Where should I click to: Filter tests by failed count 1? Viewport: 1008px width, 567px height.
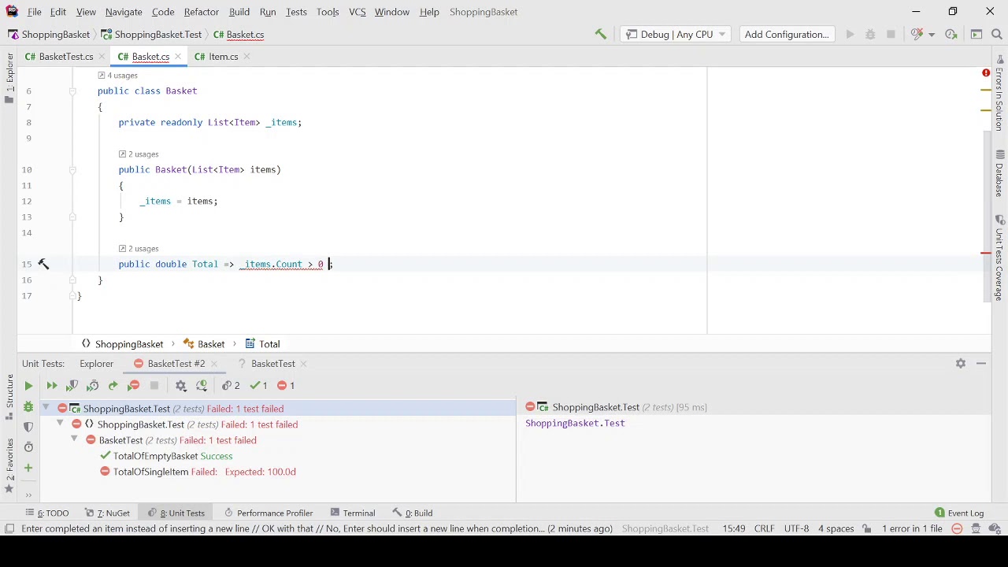[x=287, y=386]
